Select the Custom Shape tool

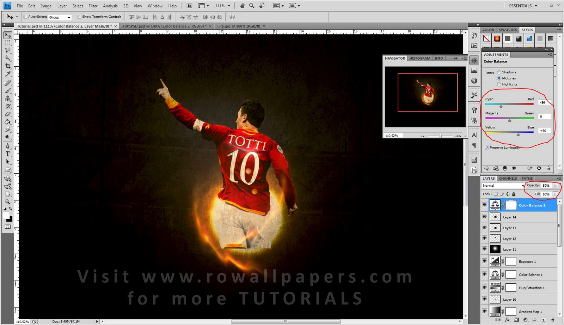point(8,169)
